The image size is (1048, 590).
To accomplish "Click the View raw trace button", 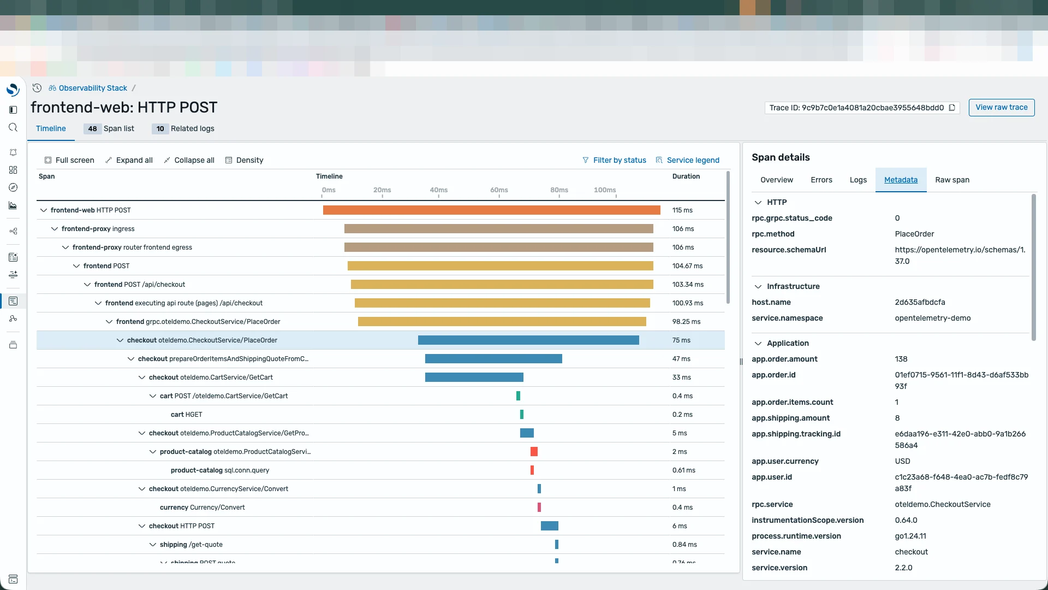I will (1002, 108).
